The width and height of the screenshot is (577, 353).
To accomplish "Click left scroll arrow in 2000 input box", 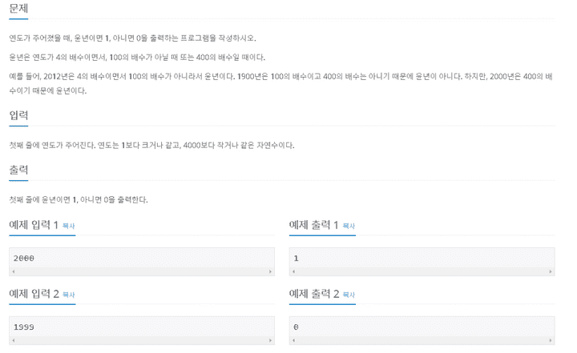I will coord(14,271).
